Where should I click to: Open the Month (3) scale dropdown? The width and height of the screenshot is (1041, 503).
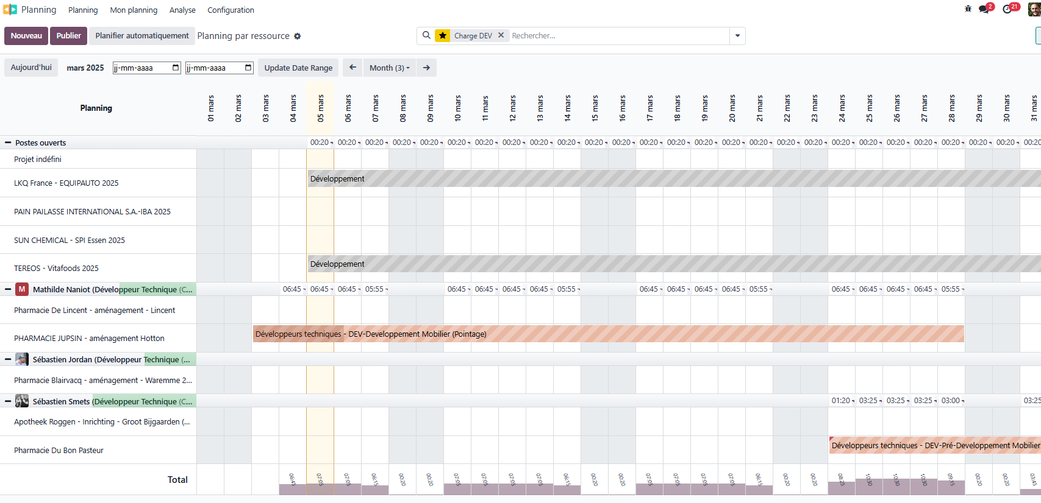click(x=389, y=68)
